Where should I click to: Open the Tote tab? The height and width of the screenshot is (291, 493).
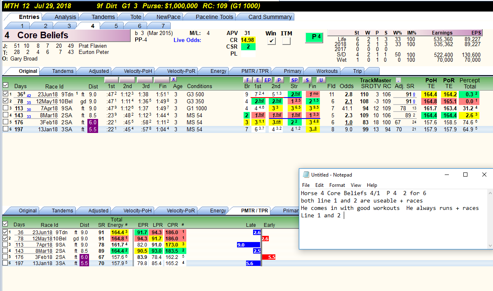[x=136, y=17]
